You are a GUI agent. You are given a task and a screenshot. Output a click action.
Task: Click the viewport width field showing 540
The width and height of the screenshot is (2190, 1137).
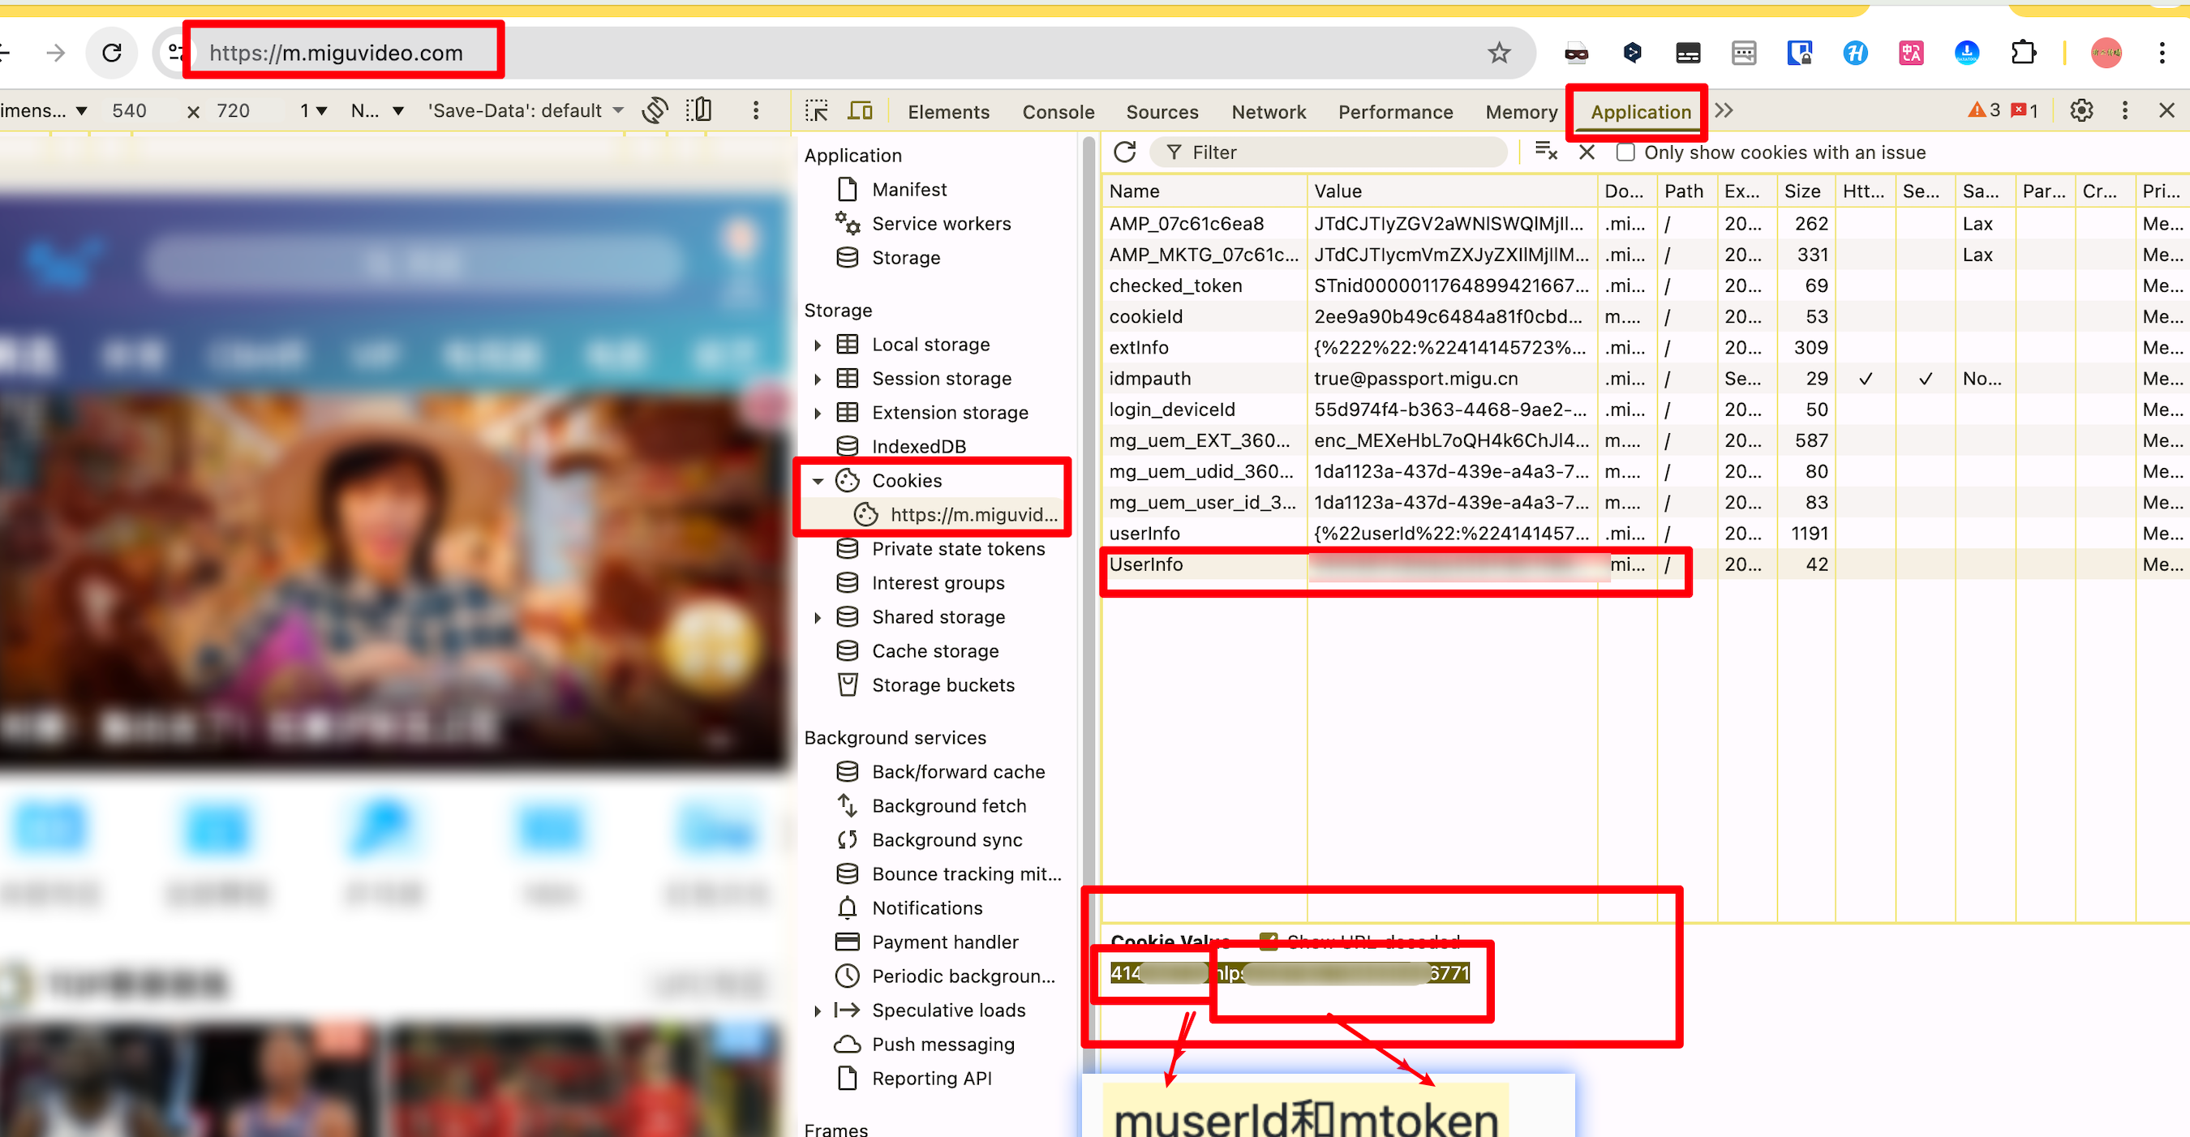tap(129, 110)
